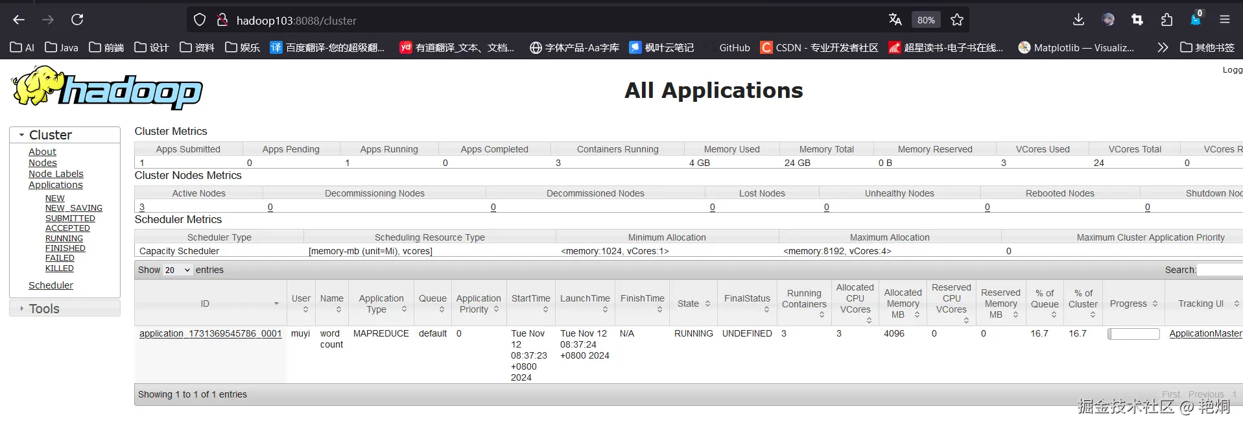Screen dimensions: 1243x428
Task: Filter applications by ACCEPTED state
Action: (x=67, y=228)
